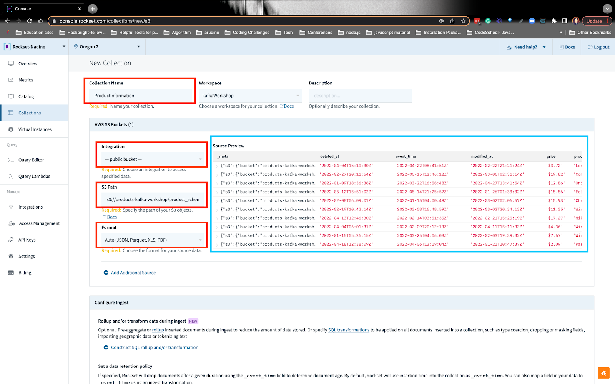Click the browser address bar URL

pyautogui.click(x=105, y=21)
